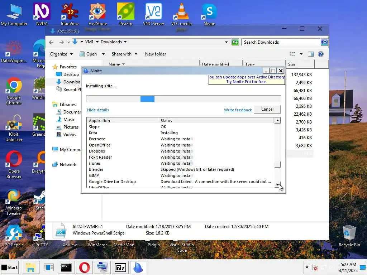Click the Ninite list scrollbar thumb

[x=277, y=164]
